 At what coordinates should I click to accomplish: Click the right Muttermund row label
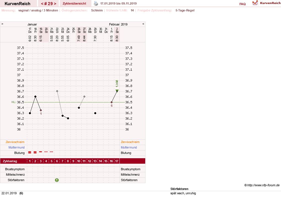129,147
